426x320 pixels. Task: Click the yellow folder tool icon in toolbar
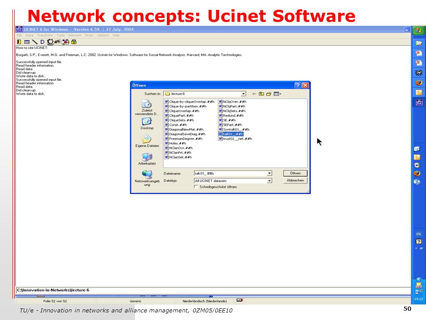tap(74, 42)
